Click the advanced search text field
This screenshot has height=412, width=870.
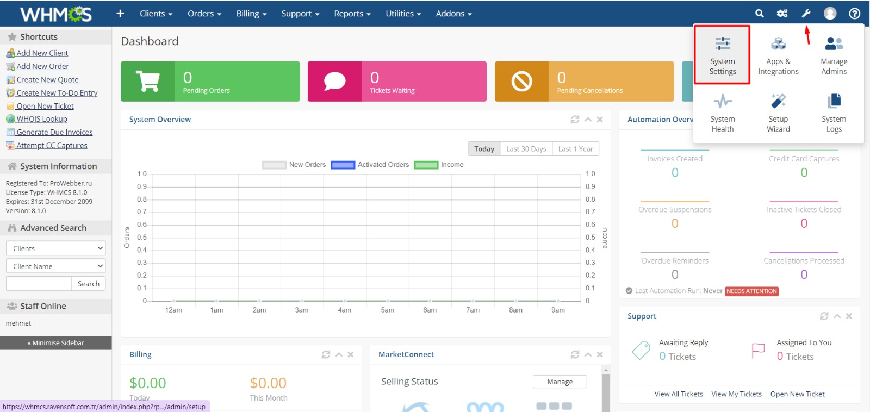coord(39,284)
